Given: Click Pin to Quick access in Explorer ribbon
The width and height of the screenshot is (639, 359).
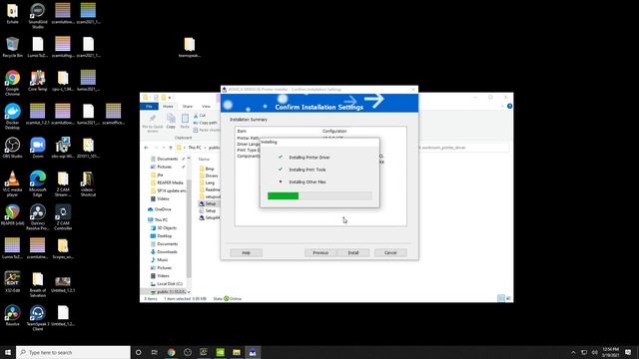Looking at the screenshot, I should click(153, 123).
